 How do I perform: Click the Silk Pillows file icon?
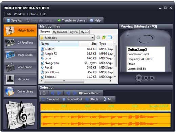[x=42, y=72]
